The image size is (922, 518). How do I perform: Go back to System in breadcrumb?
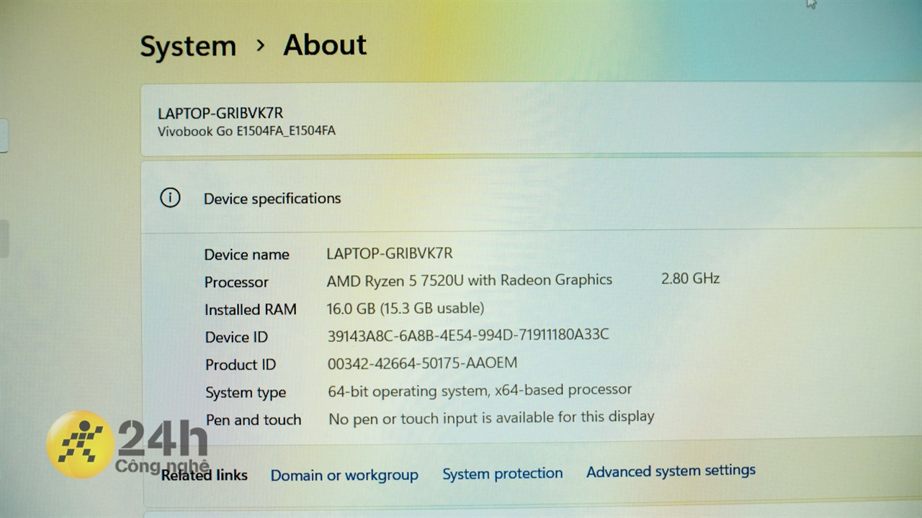click(x=188, y=47)
